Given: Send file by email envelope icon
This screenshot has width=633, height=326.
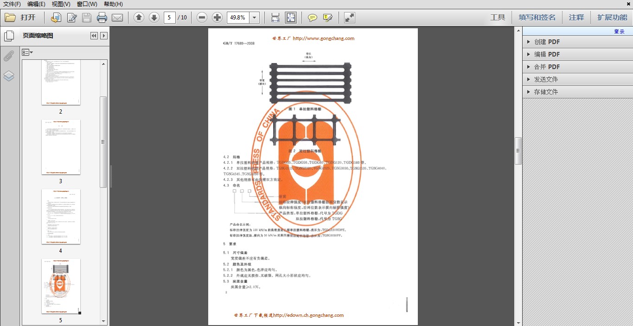Looking at the screenshot, I should [x=117, y=18].
